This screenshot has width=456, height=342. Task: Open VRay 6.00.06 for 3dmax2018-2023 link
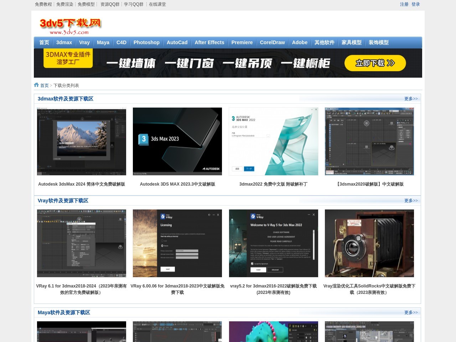click(177, 289)
